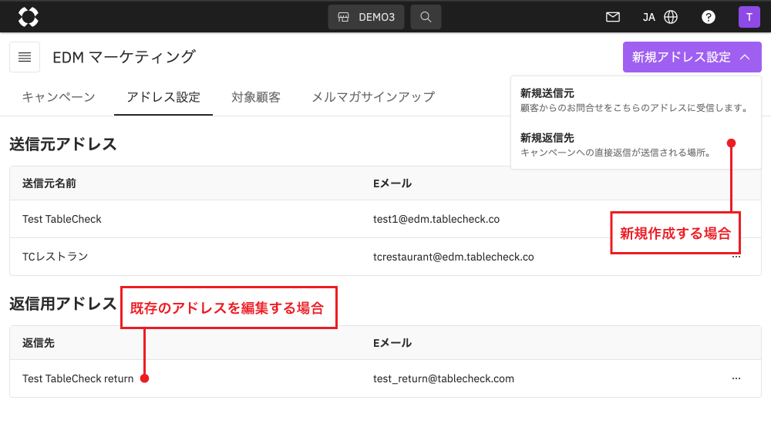771x427 pixels.
Task: Click the Test TableCheck sender name
Action: point(62,219)
